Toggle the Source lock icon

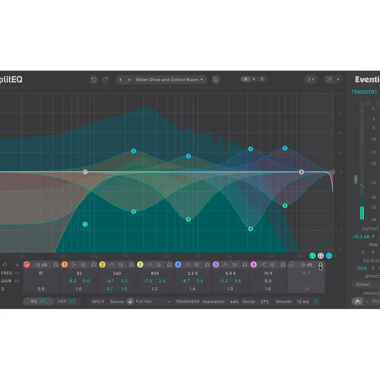coord(130,301)
